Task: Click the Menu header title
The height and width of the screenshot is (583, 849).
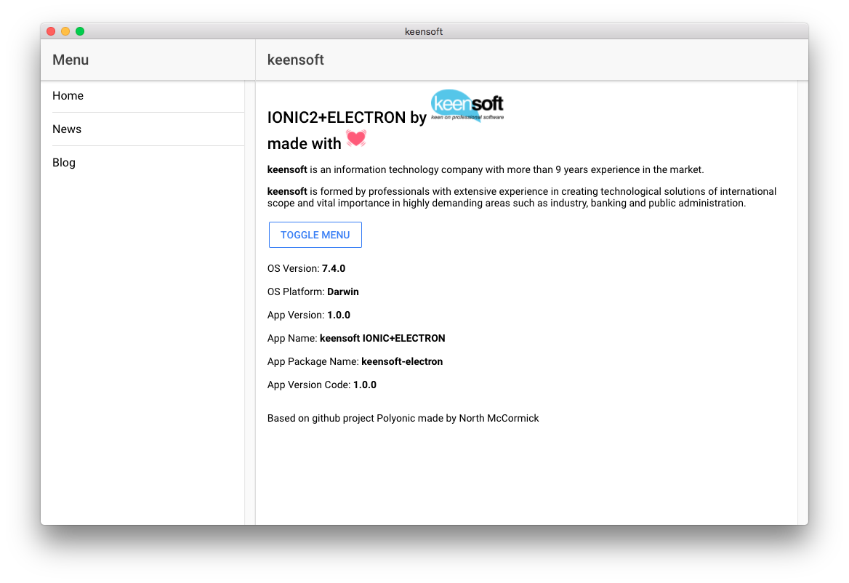Action: [x=71, y=60]
